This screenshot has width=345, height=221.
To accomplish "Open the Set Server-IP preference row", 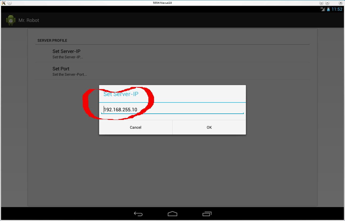I will coord(172,54).
